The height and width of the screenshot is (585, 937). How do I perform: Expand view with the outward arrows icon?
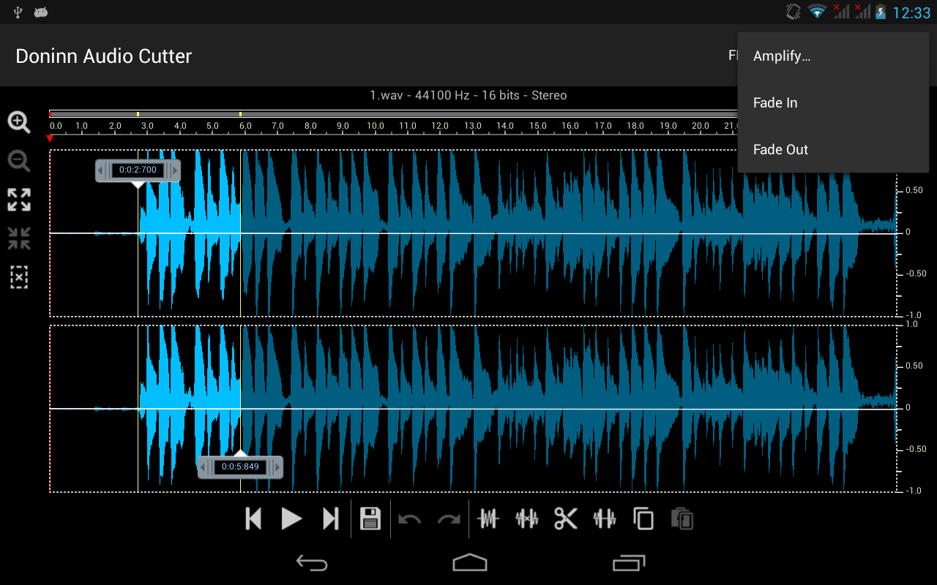pos(19,200)
